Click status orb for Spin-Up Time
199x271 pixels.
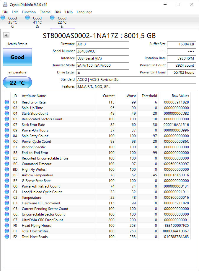pos(7,108)
